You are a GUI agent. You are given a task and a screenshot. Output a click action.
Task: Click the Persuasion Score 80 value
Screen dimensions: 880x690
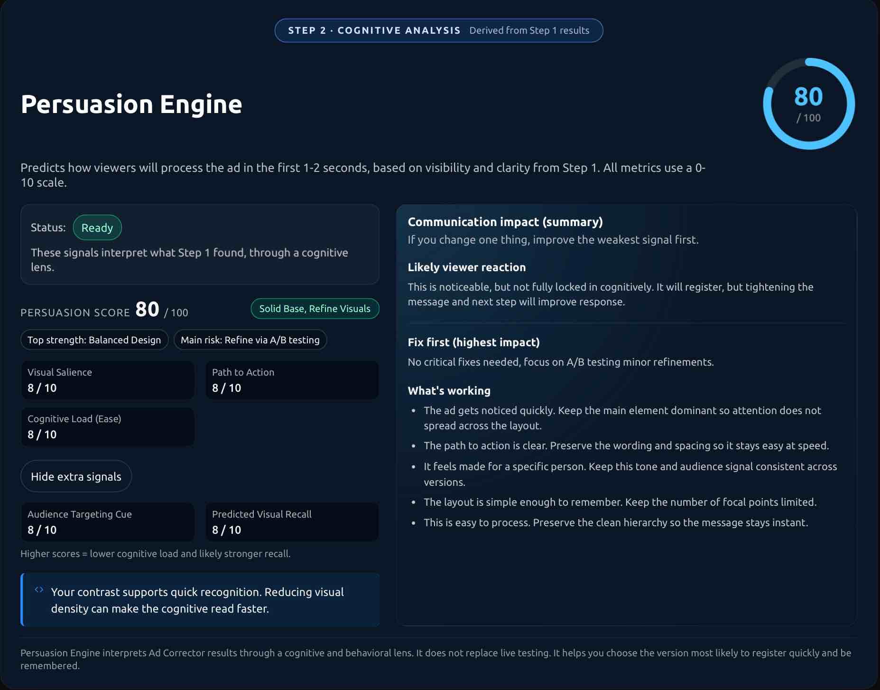point(147,309)
